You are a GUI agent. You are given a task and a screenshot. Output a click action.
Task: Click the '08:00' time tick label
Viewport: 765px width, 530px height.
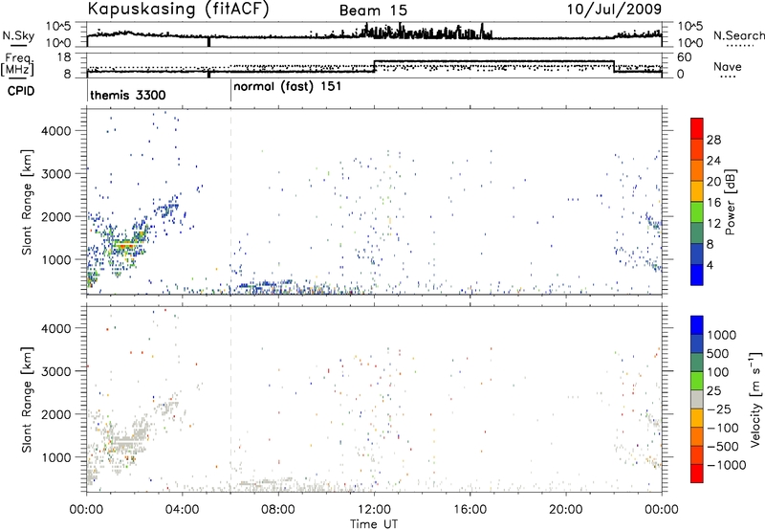[278, 510]
